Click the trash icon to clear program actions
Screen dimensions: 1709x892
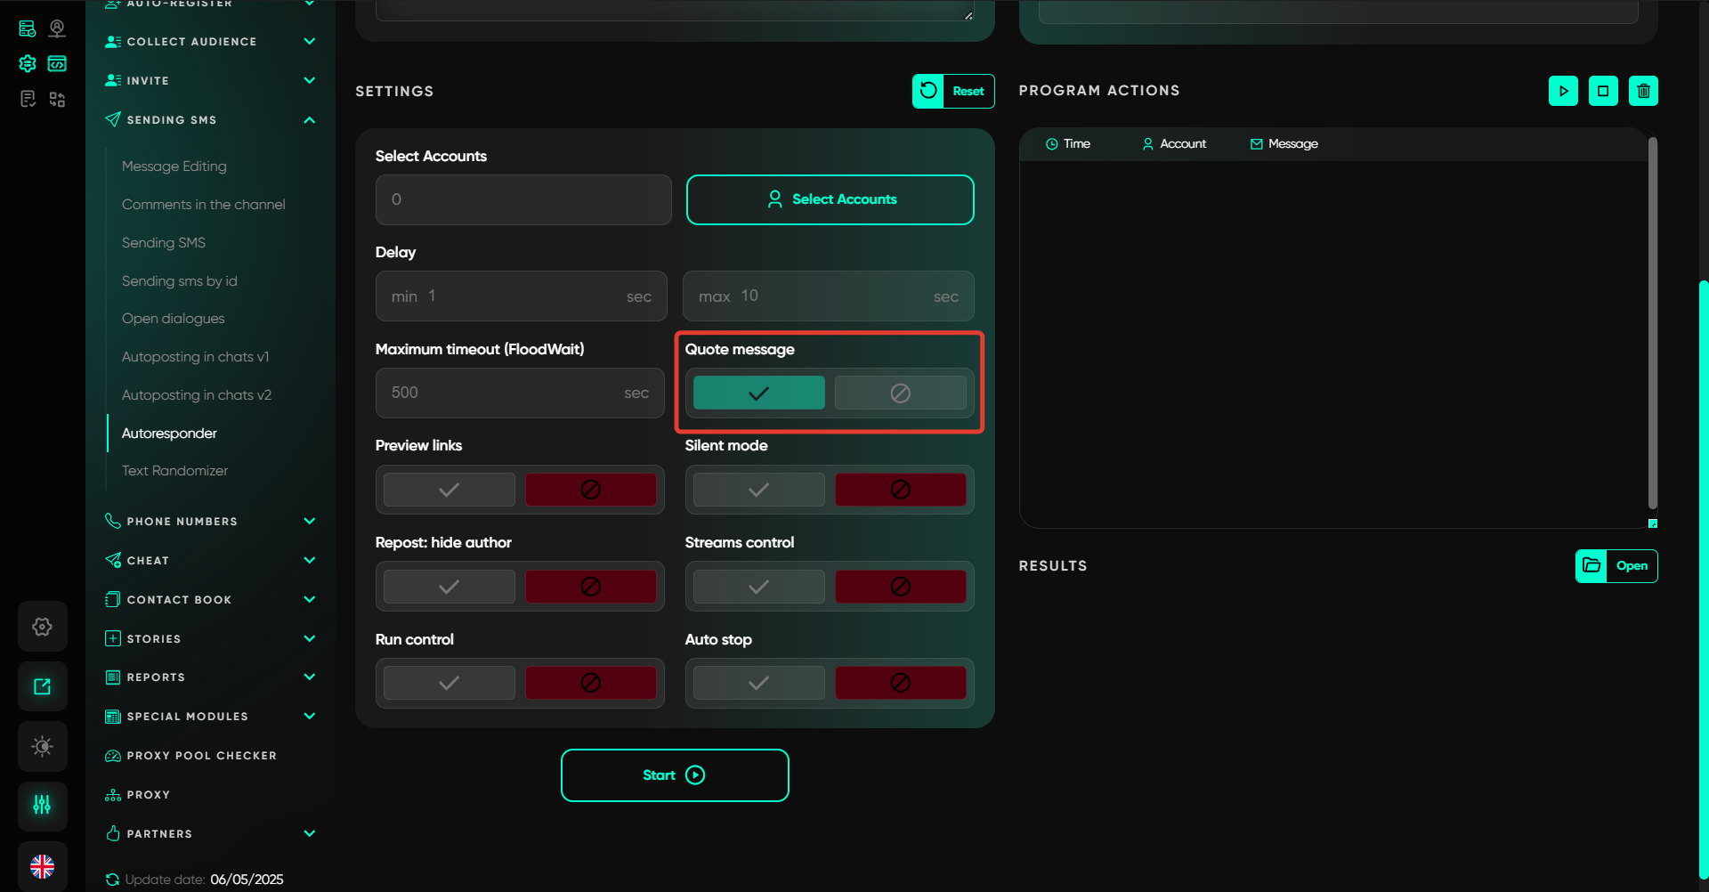(1643, 91)
